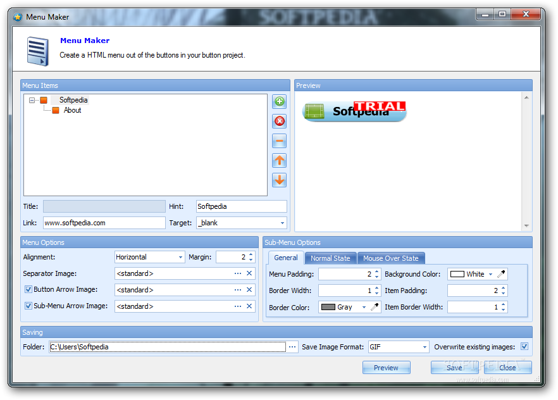The width and height of the screenshot is (558, 400).
Task: Switch to the Mouse Over State tab
Action: coord(391,258)
